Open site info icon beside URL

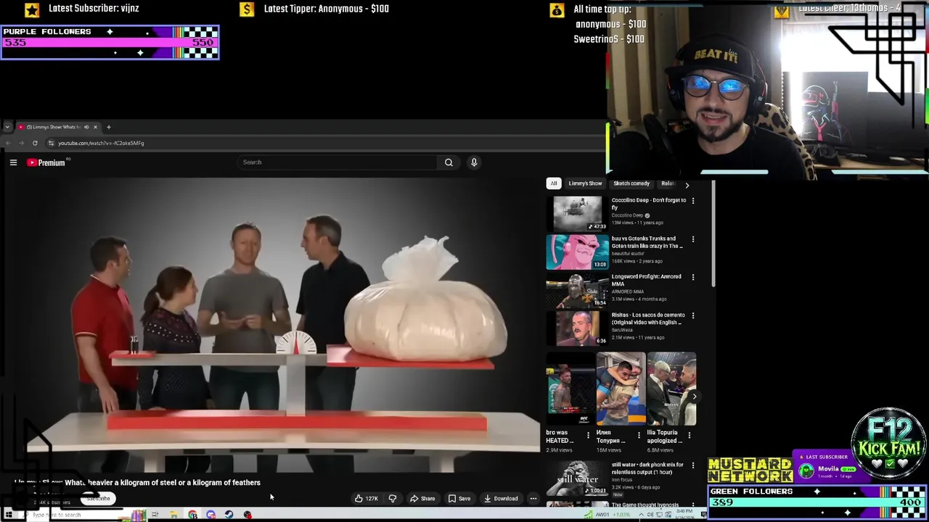tap(50, 143)
